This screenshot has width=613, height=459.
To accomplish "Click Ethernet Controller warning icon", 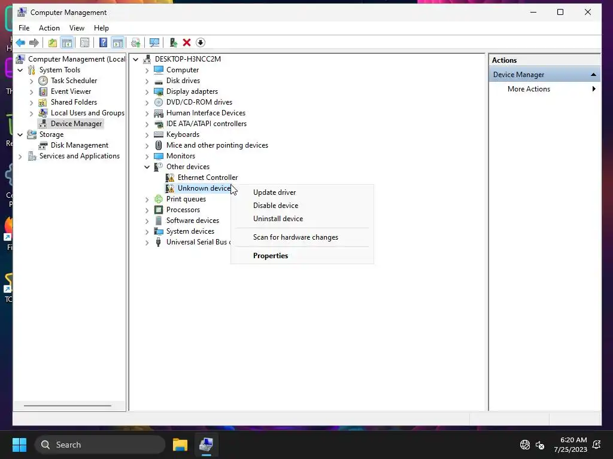I will click(x=170, y=178).
